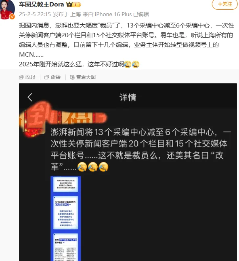Click the 已编辑 edited label
239x261 pixels.
(x=141, y=14)
